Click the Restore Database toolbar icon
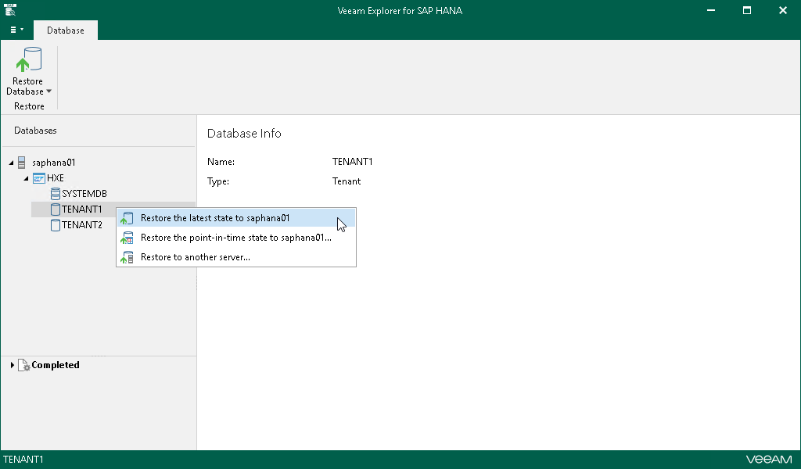This screenshot has width=801, height=469. click(28, 61)
